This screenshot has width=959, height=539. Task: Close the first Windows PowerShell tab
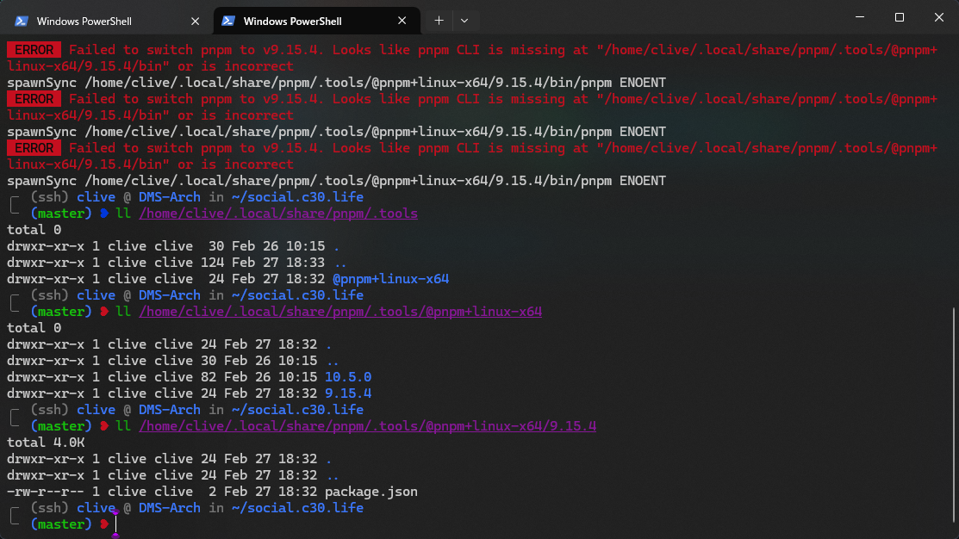click(x=195, y=21)
